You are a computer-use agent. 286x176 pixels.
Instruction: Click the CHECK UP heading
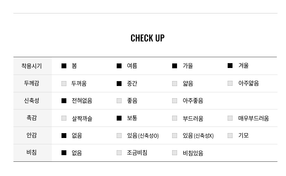click(x=148, y=38)
